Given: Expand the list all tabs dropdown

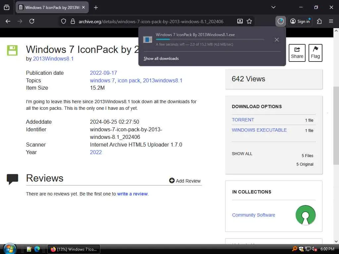Looking at the screenshot, I should (273, 7).
